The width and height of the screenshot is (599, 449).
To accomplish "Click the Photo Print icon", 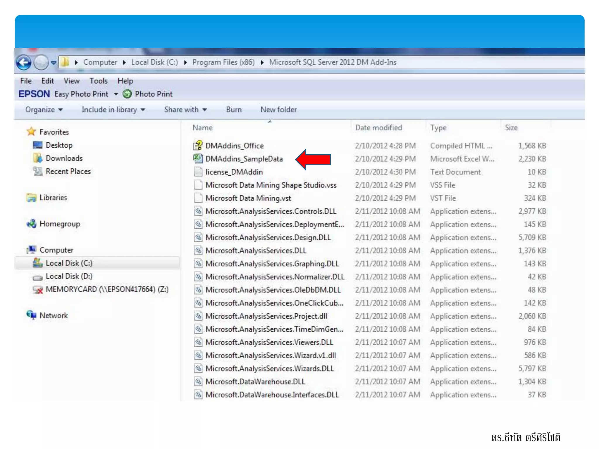I will (127, 94).
